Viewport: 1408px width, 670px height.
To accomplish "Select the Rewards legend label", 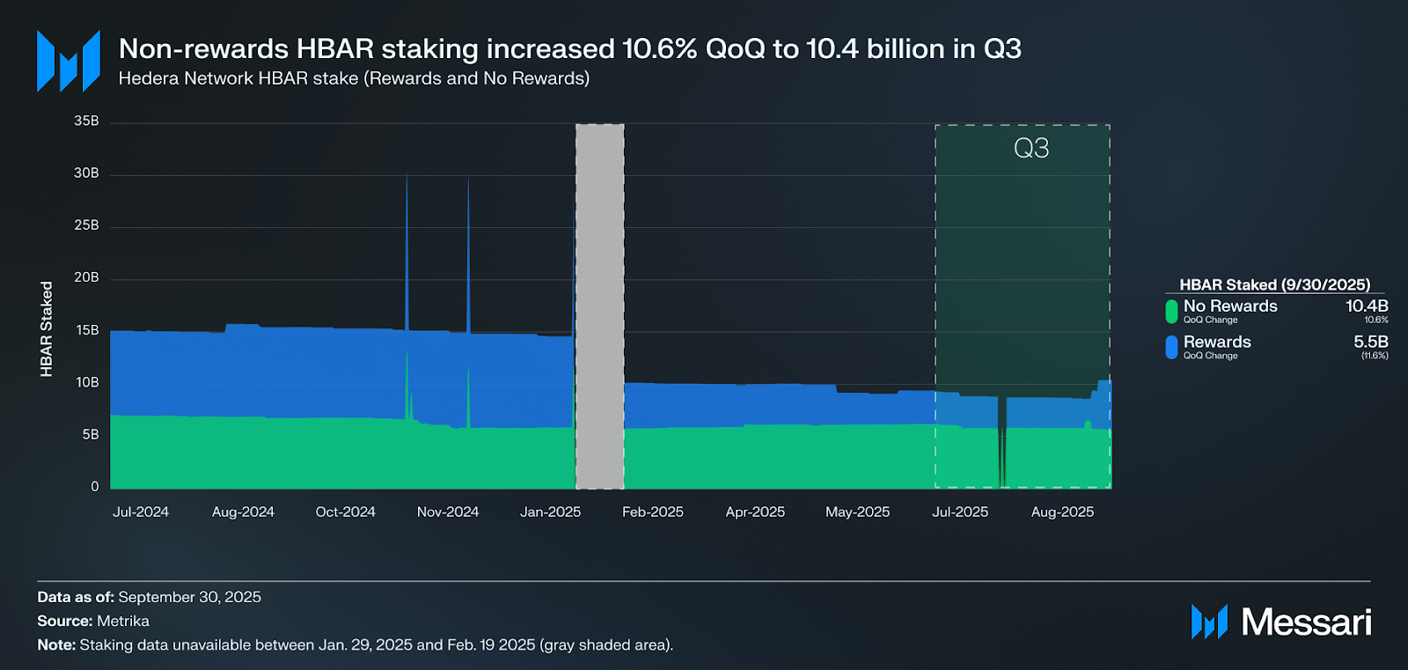I will click(x=1217, y=342).
